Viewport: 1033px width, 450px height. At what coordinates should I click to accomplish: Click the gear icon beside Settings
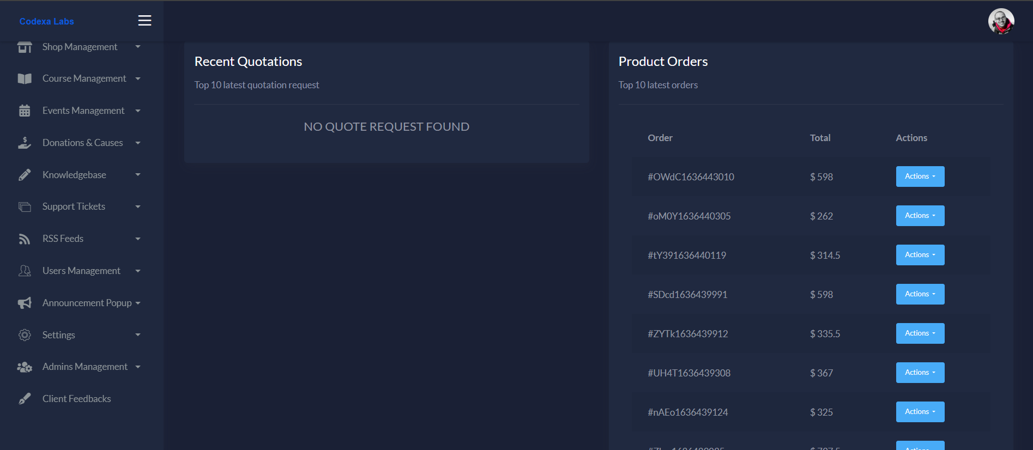pyautogui.click(x=25, y=335)
